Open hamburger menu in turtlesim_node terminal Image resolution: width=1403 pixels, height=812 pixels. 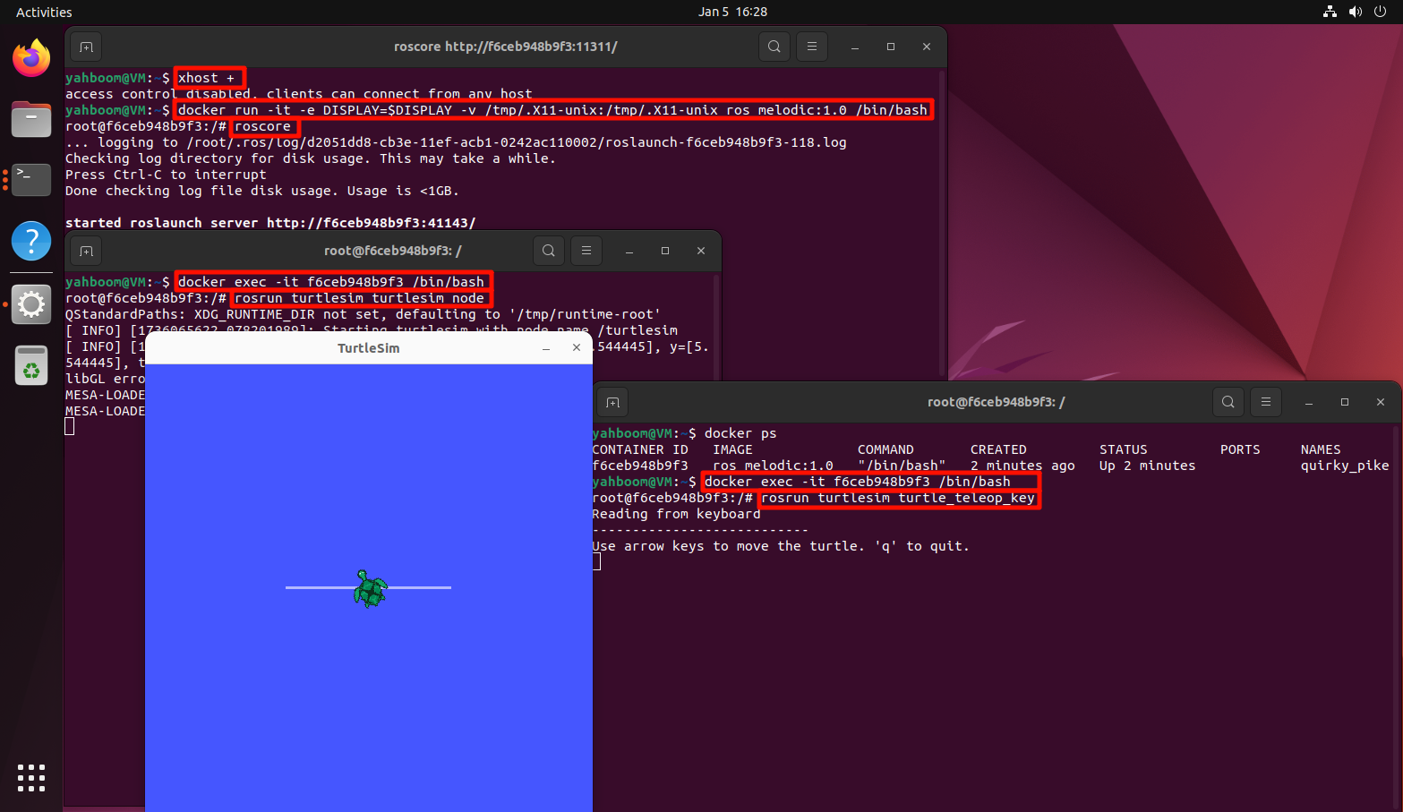coord(586,251)
